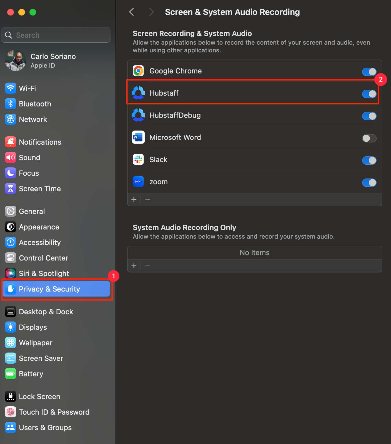Click the Sound speaker icon
This screenshot has height=444, width=391.
coord(11,158)
